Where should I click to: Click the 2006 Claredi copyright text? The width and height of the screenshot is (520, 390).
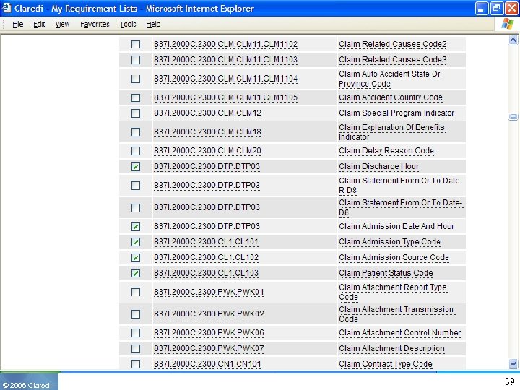tap(27, 386)
